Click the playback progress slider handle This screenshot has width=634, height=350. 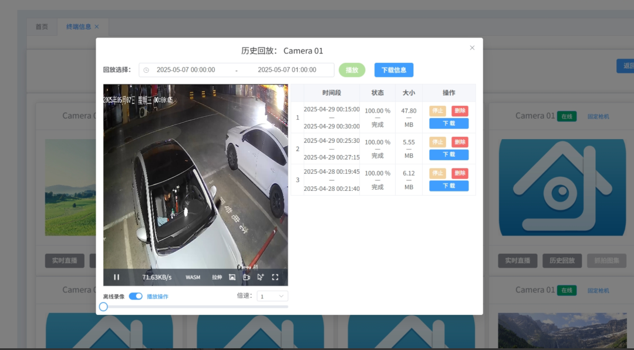103,307
